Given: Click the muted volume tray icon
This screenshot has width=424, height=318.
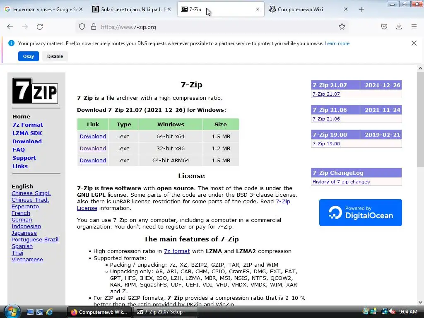Looking at the screenshot, I should point(392,312).
